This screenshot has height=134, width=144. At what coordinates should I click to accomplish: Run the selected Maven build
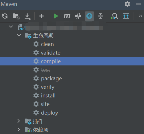pyautogui.click(x=56, y=16)
